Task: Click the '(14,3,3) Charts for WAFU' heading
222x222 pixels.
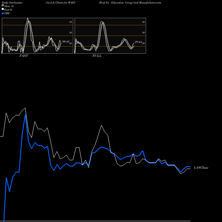Action: pyautogui.click(x=60, y=3)
